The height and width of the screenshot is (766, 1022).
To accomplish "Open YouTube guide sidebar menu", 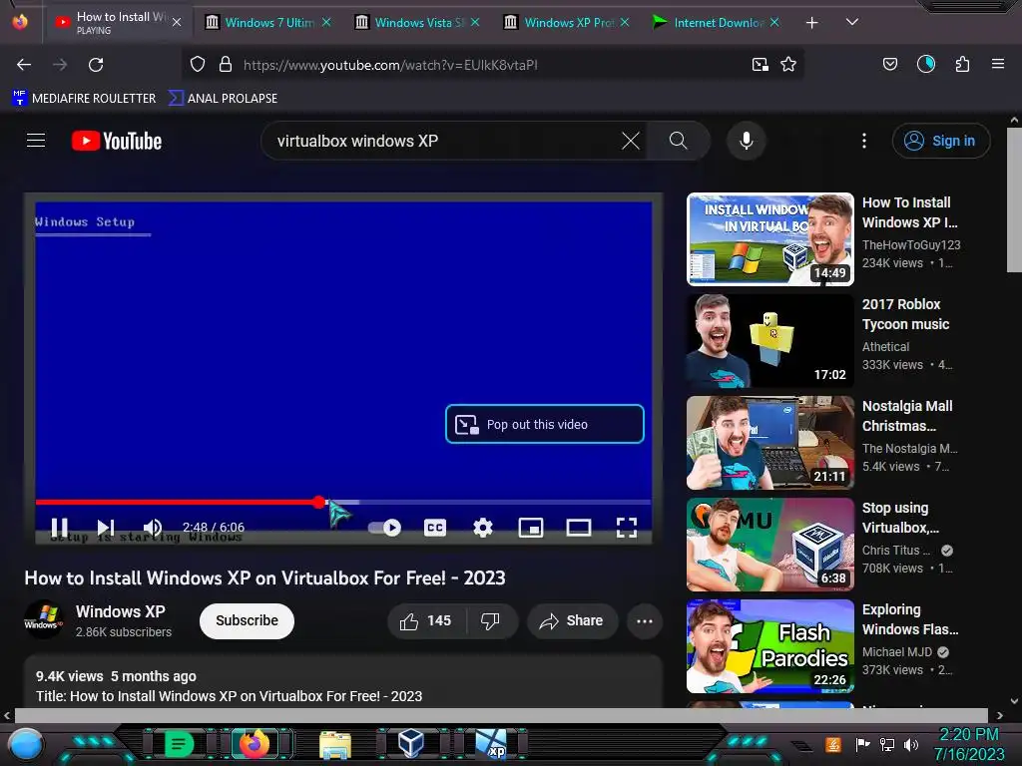I will (x=36, y=140).
